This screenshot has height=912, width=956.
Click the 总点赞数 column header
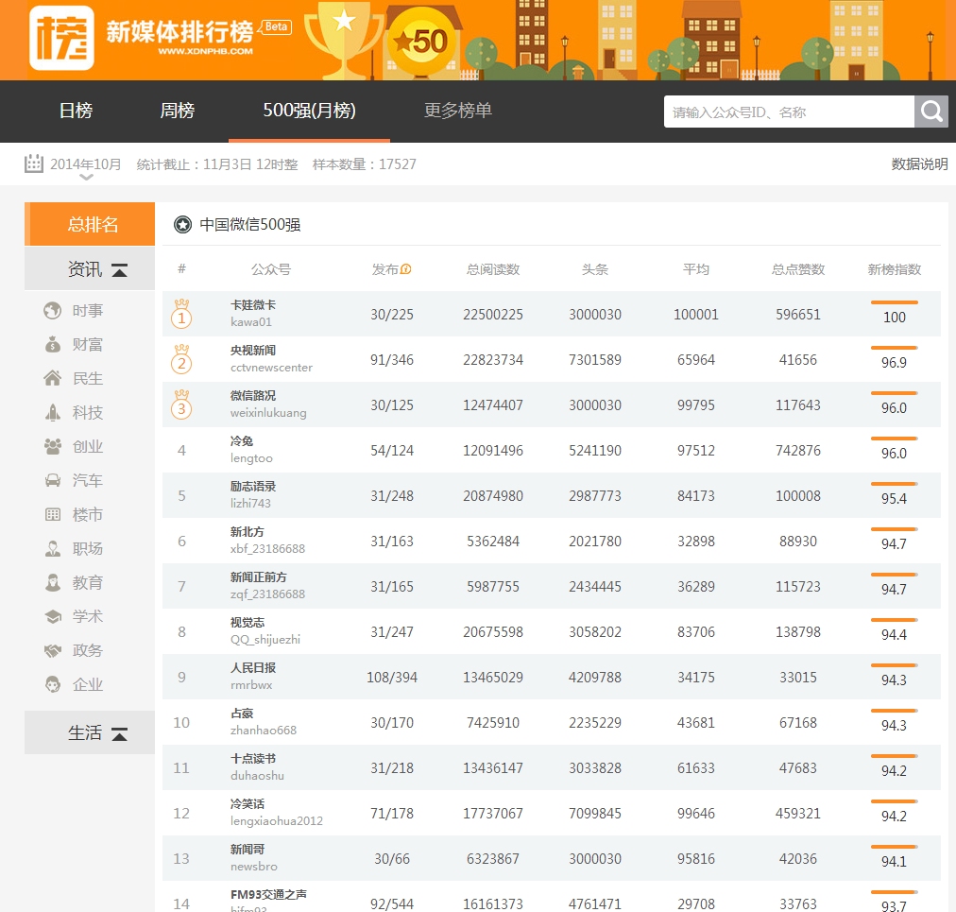[797, 269]
